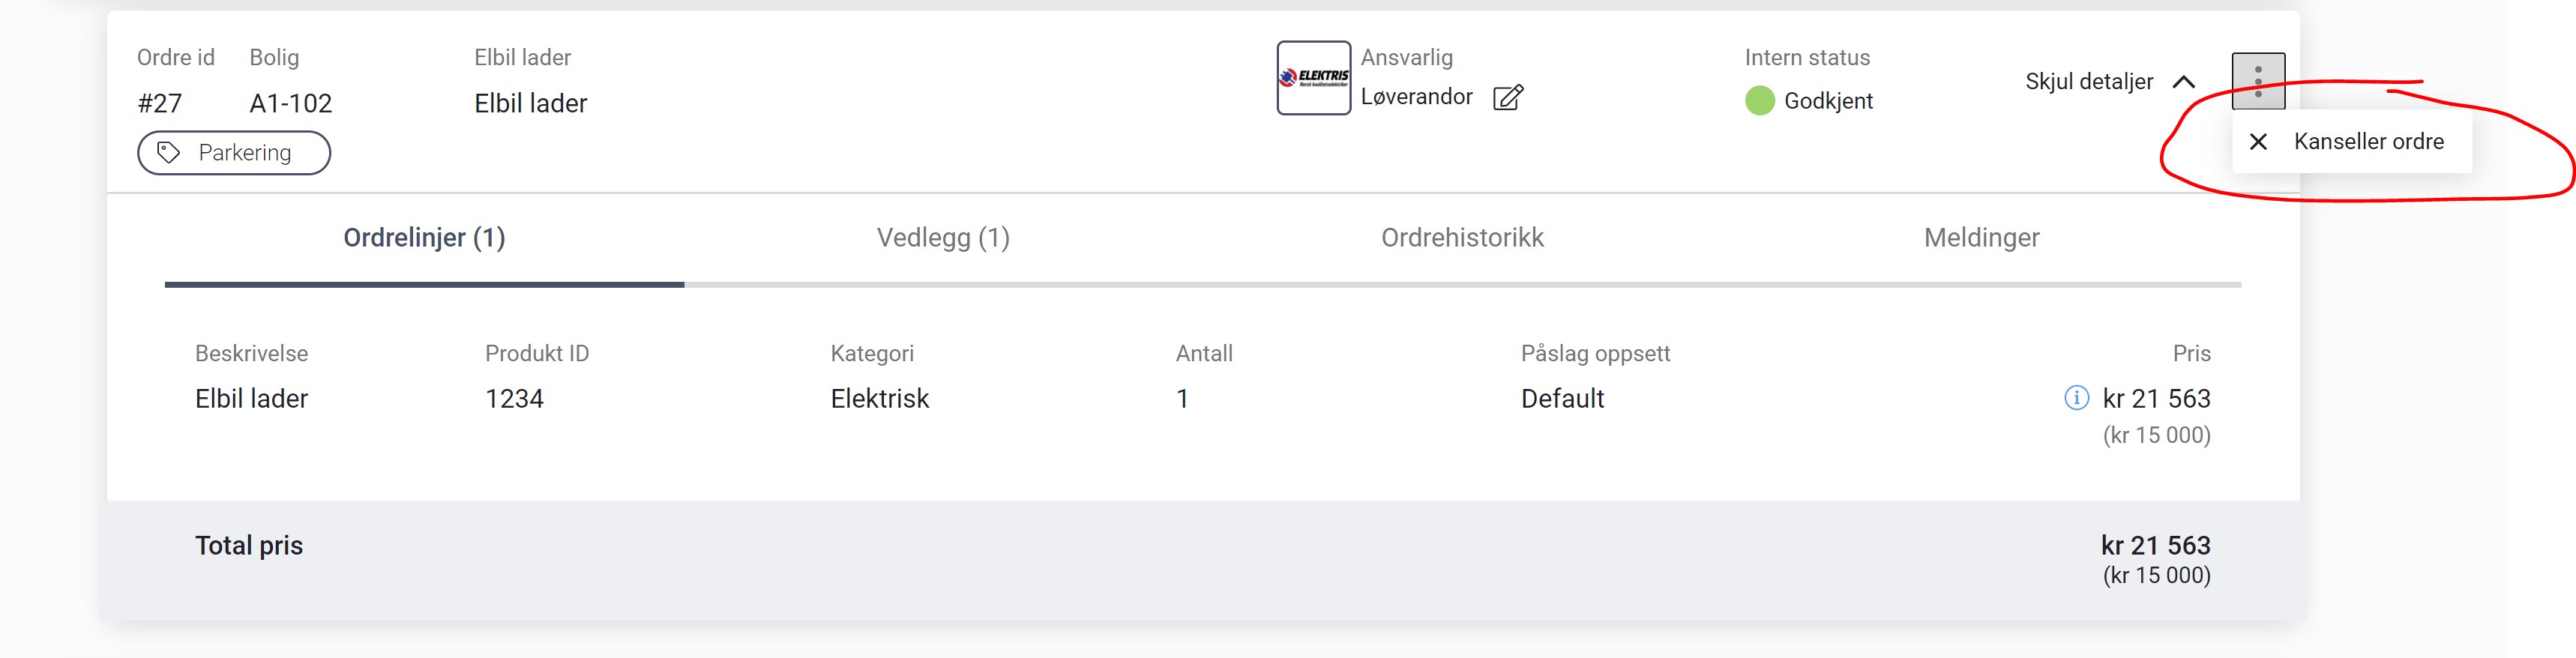This screenshot has width=2576, height=658.
Task: Click the Elbil lader order line description
Action: pyautogui.click(x=251, y=399)
